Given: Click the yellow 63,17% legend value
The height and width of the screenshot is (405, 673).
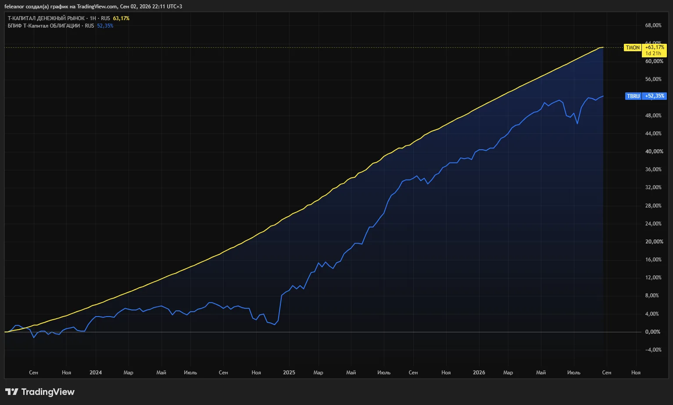Looking at the screenshot, I should click(x=121, y=18).
